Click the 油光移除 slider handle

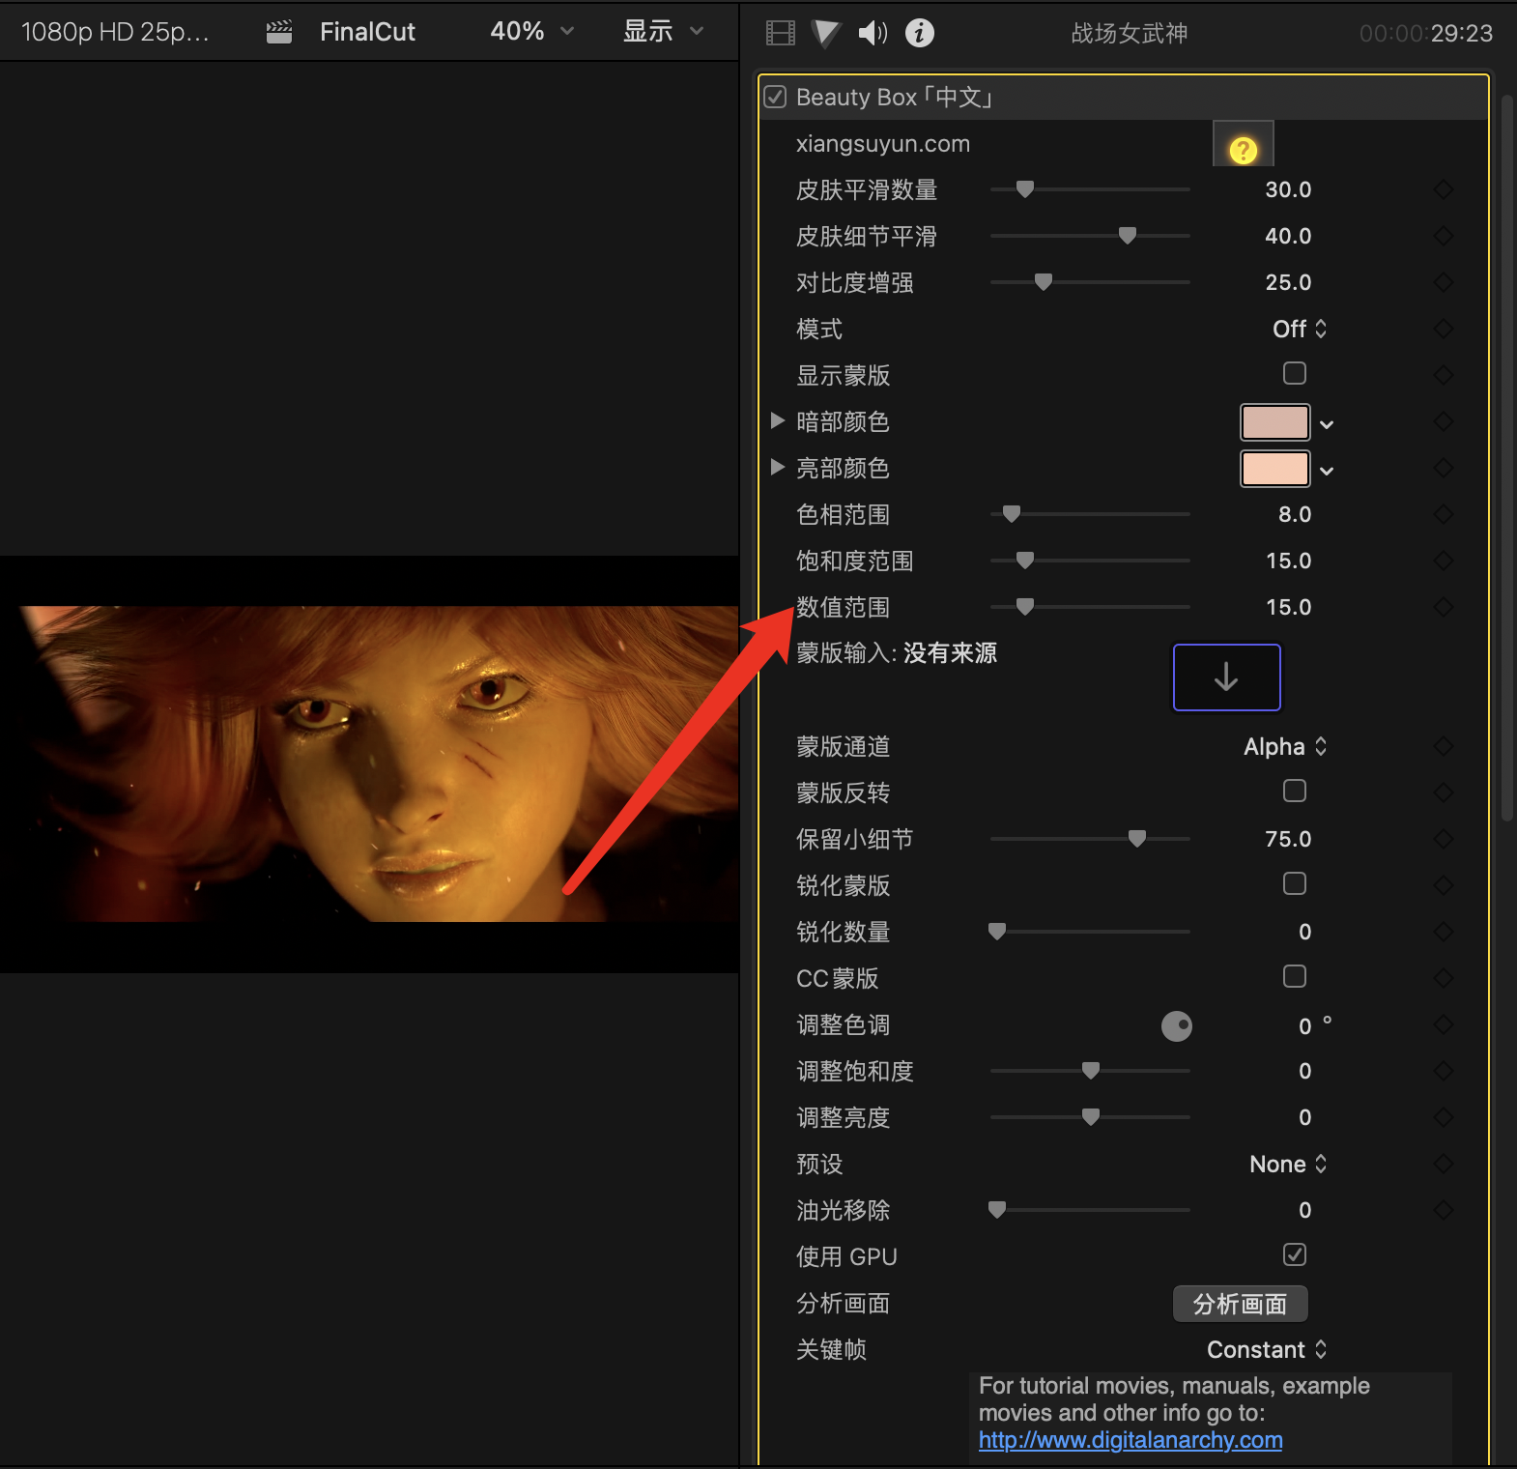click(x=997, y=1210)
